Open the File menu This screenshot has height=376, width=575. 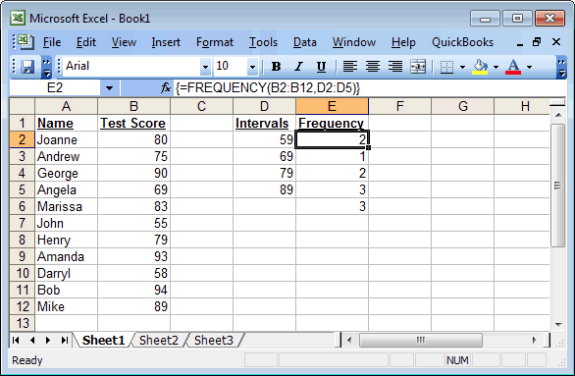coord(52,42)
